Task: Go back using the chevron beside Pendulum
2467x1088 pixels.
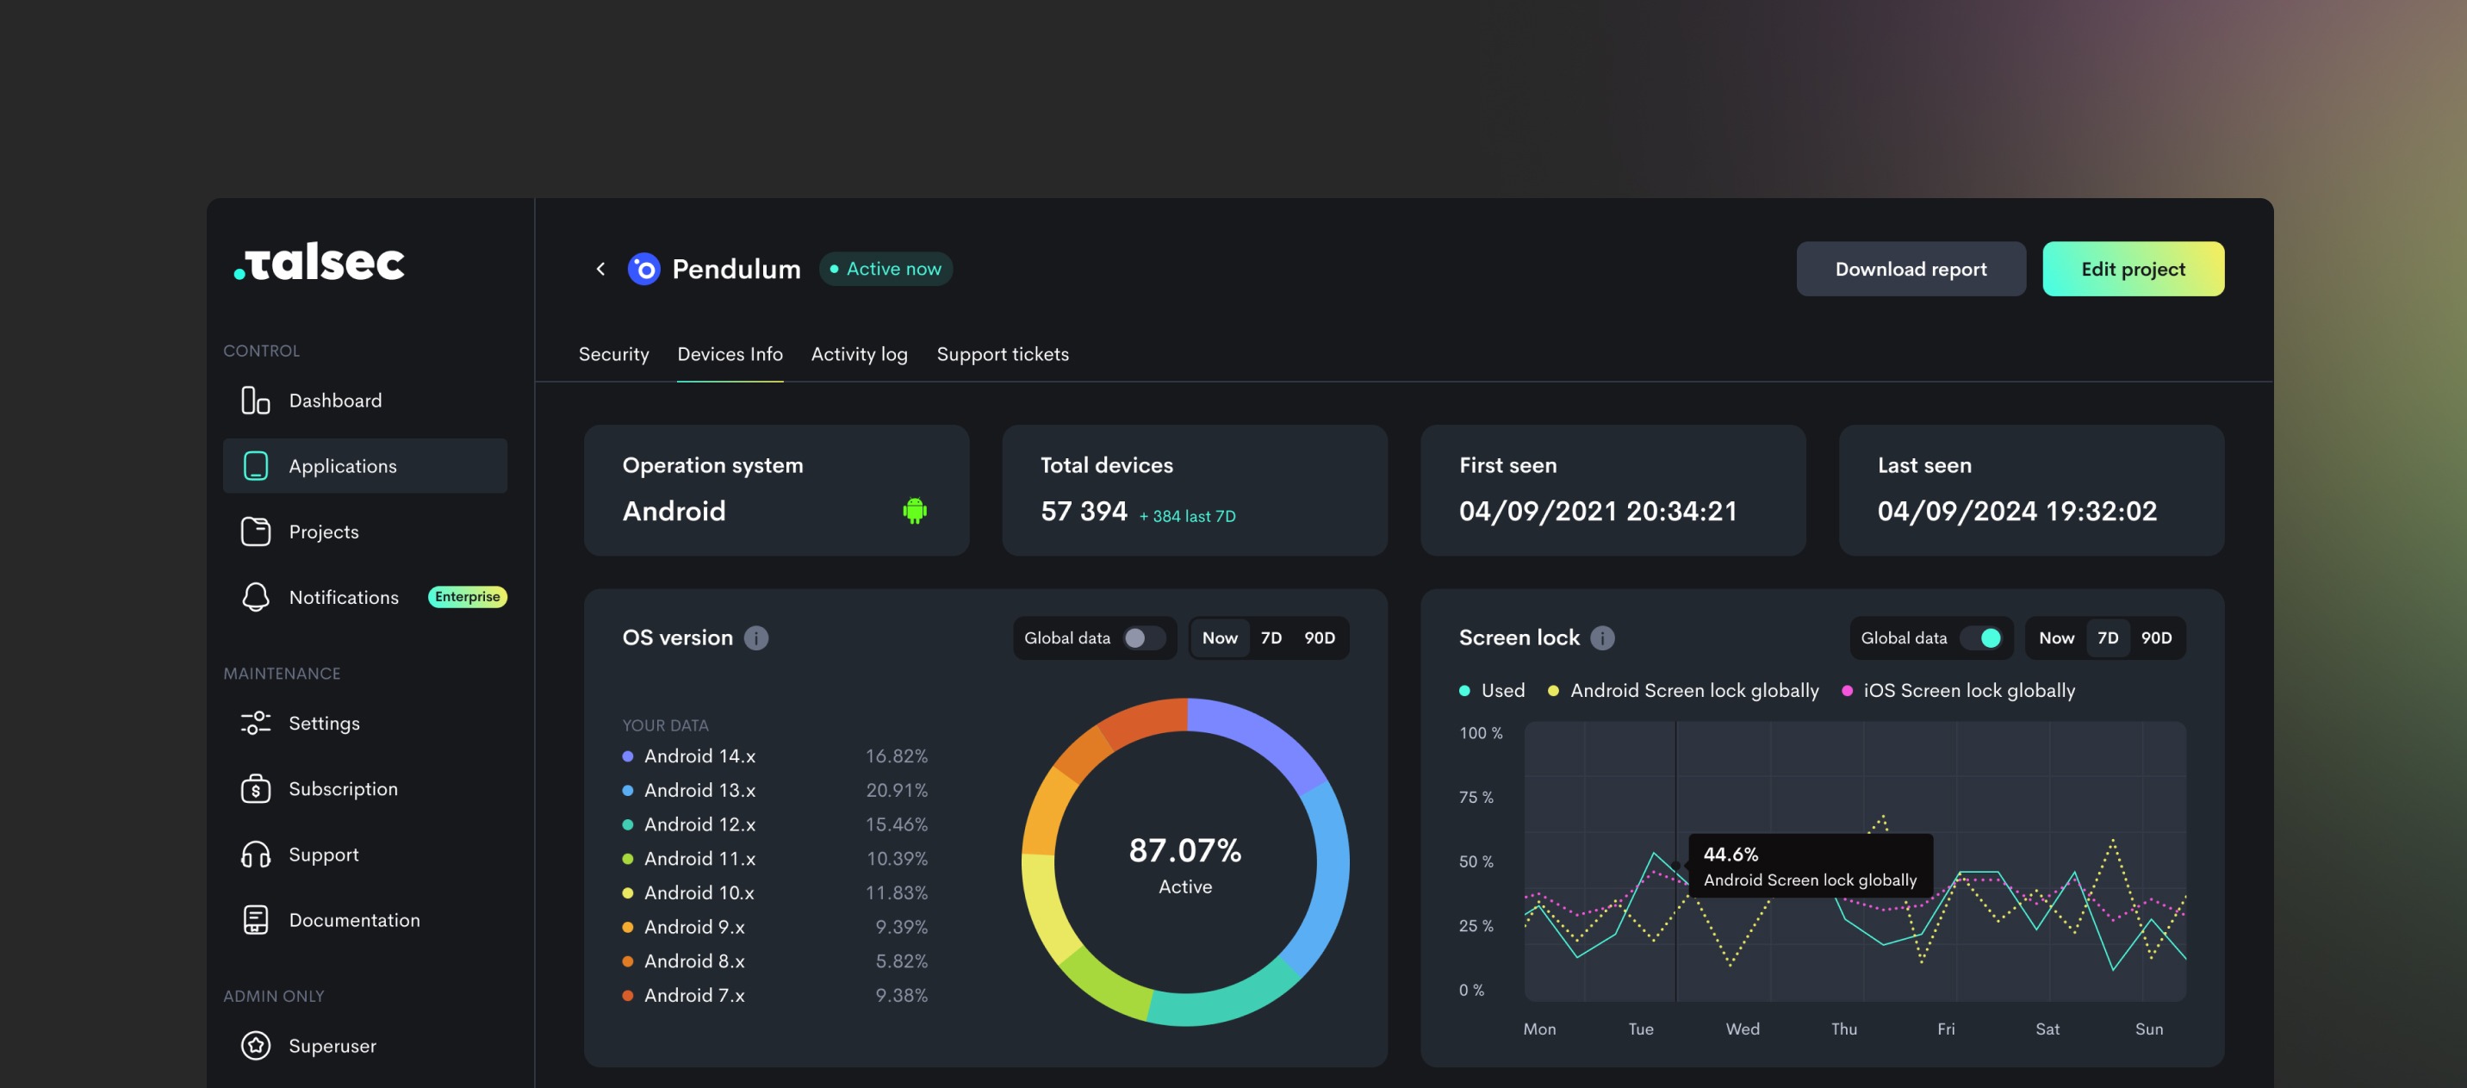Action: point(600,269)
